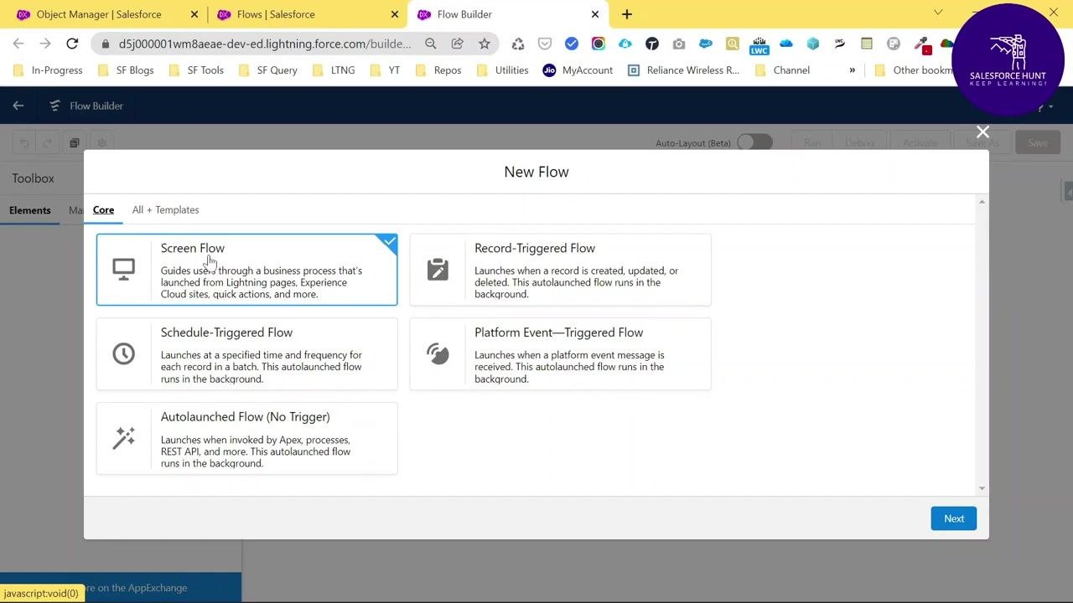Switch to the Core tab
This screenshot has height=603, width=1073.
103,210
